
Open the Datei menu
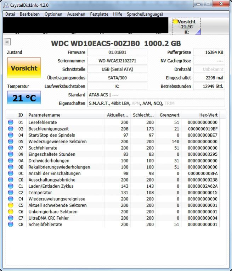coord(10,14)
